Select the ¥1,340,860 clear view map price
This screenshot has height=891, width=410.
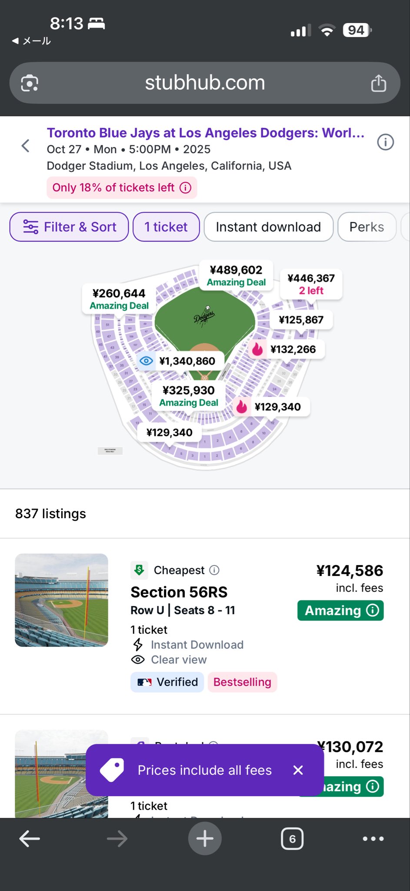click(180, 361)
